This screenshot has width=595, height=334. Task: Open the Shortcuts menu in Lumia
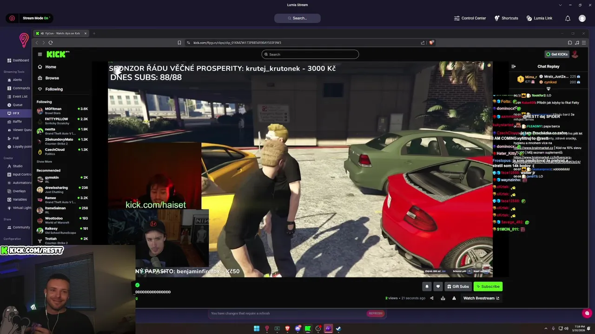506,18
